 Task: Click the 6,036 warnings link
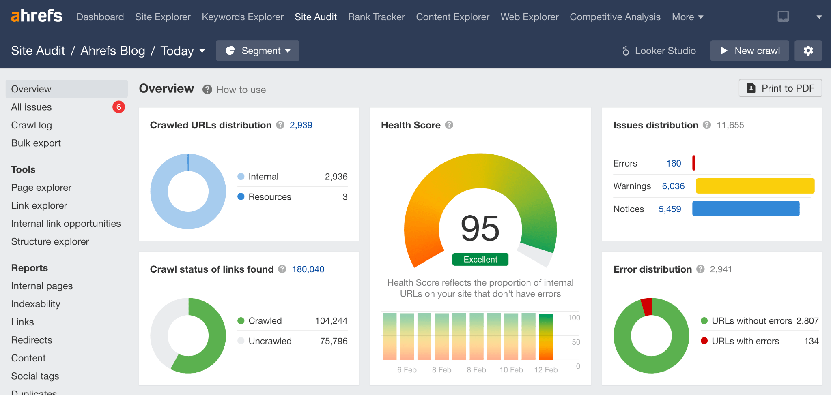(673, 186)
